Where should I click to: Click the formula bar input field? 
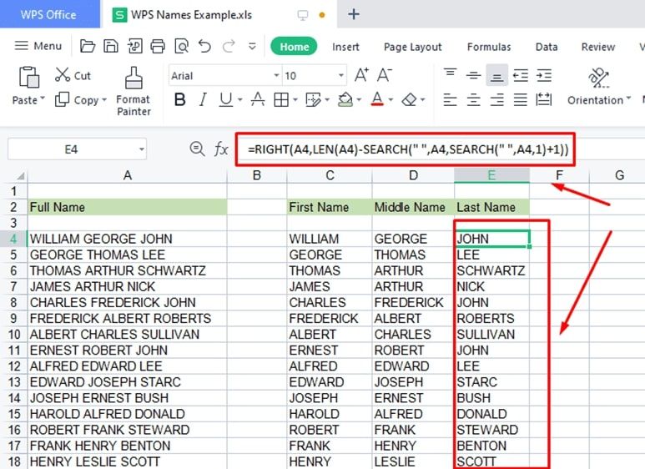[x=407, y=149]
